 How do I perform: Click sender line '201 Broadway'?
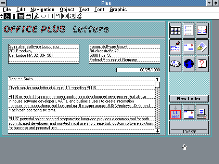21,51
